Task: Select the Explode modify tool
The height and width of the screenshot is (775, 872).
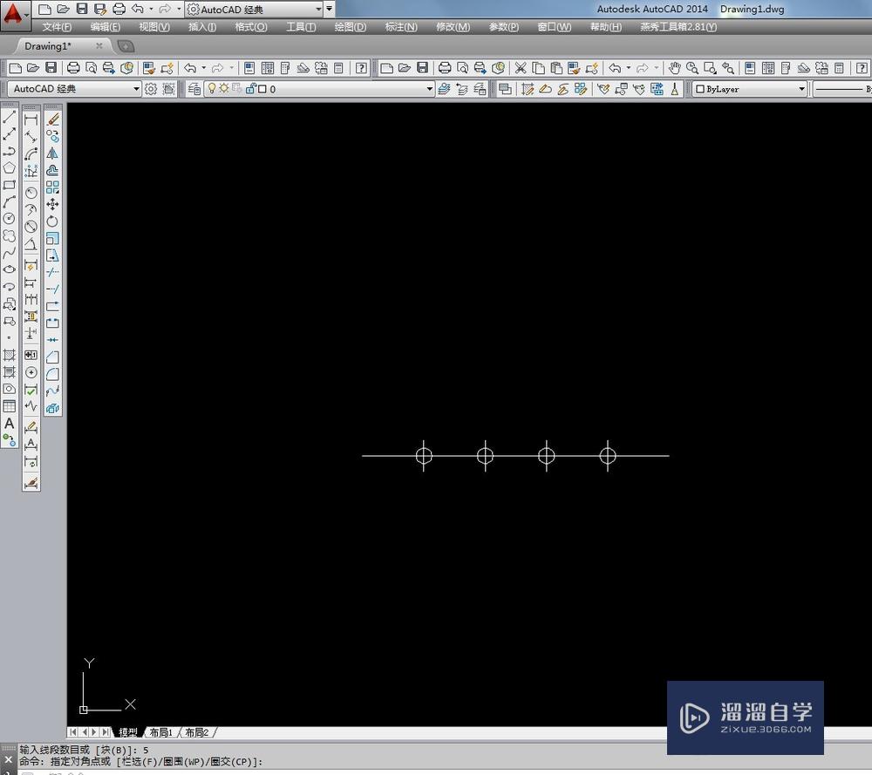Action: [x=53, y=408]
